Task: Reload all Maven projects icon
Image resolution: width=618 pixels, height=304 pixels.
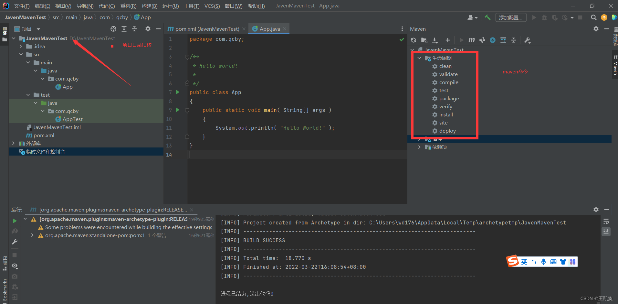Action: click(x=414, y=40)
